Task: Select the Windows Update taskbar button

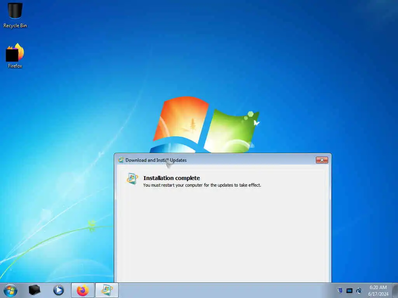Action: click(x=107, y=290)
